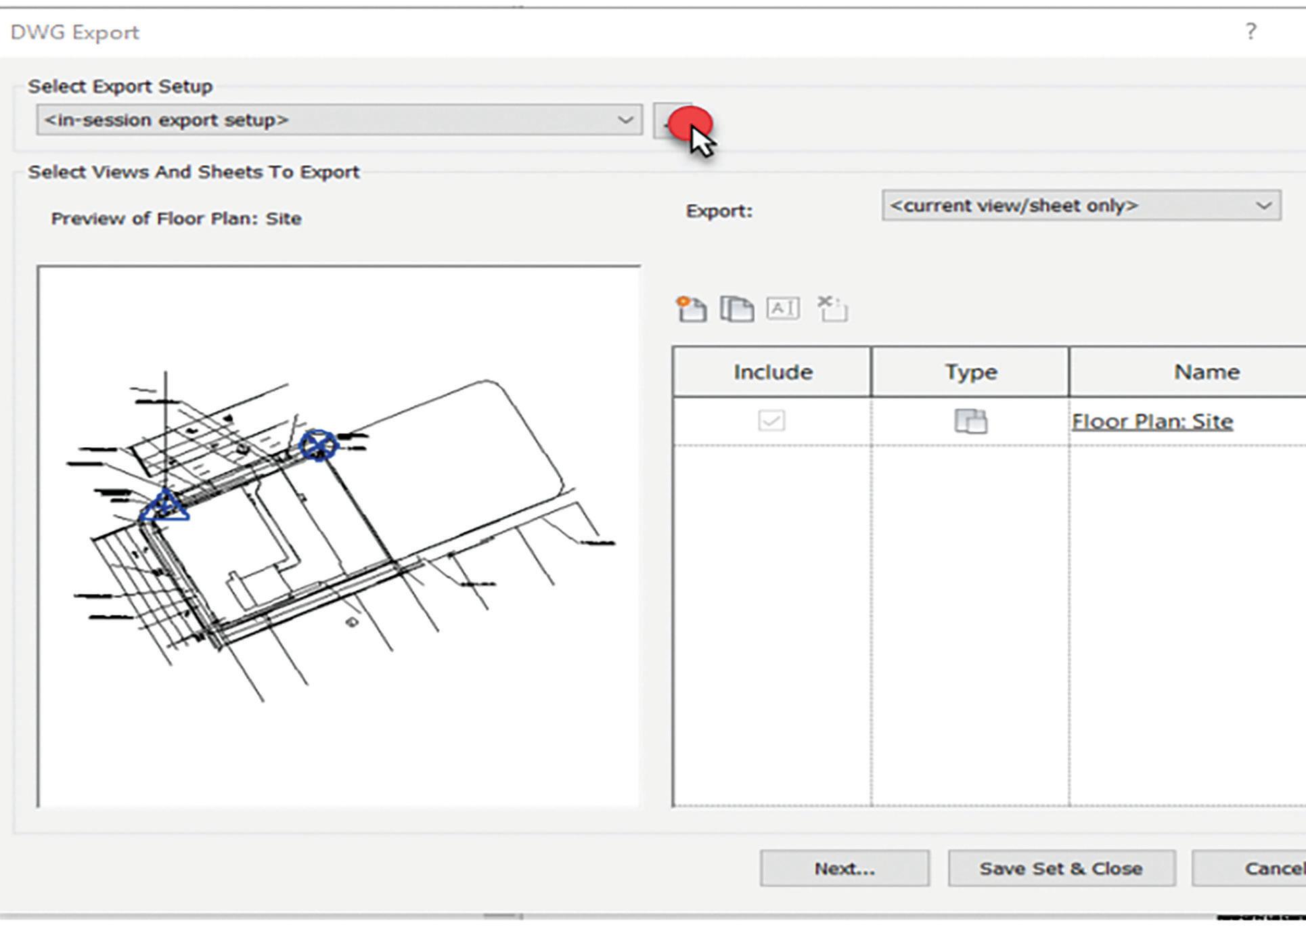The width and height of the screenshot is (1306, 929).
Task: Click the New Set icon
Action: [x=691, y=309]
